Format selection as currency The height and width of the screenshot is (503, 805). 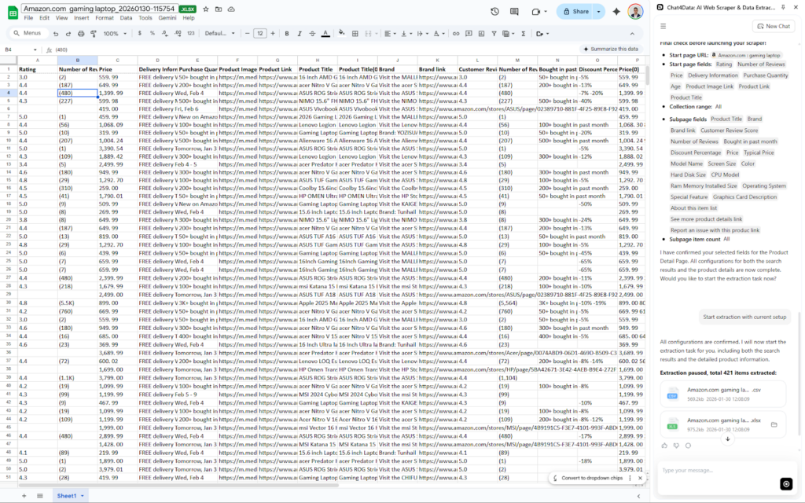pos(140,33)
